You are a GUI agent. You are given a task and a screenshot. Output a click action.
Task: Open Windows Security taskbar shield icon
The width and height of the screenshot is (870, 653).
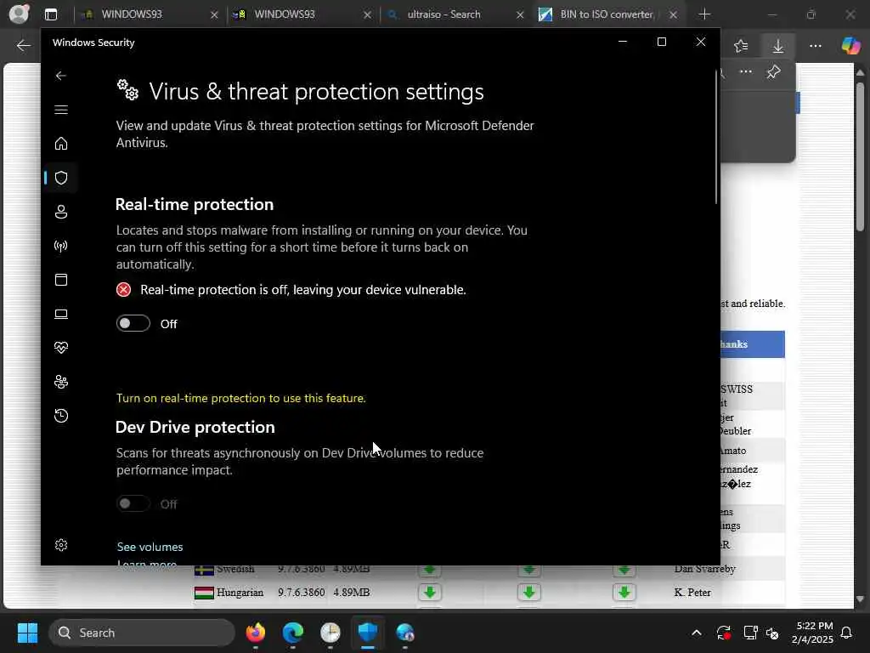pos(367,633)
